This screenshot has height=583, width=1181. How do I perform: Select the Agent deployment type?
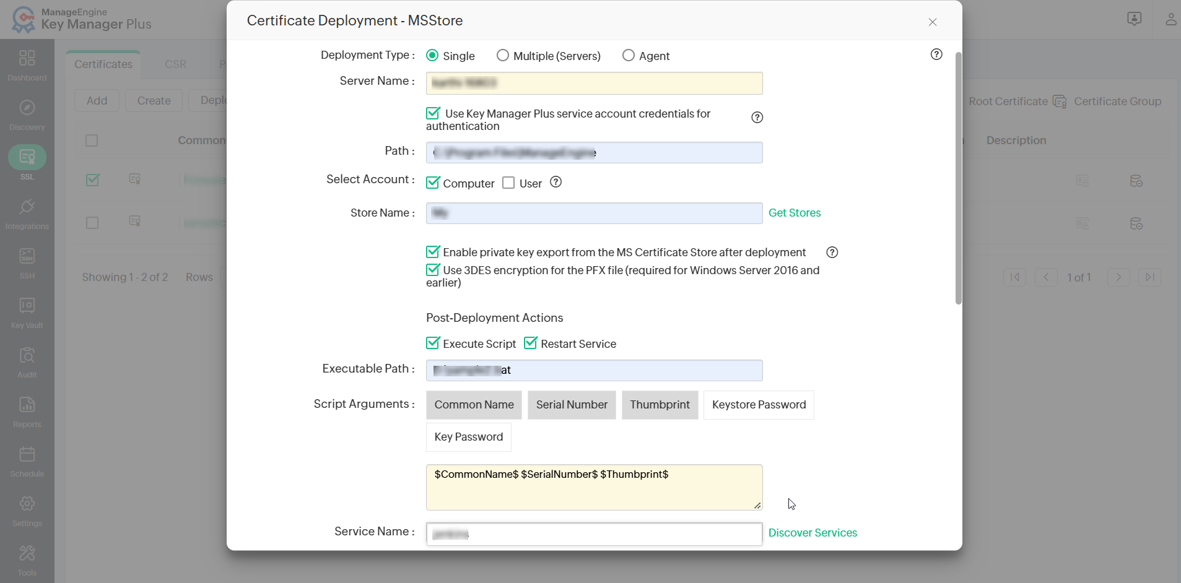point(629,56)
